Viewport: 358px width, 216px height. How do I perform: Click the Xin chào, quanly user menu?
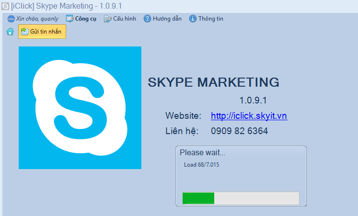pos(33,19)
